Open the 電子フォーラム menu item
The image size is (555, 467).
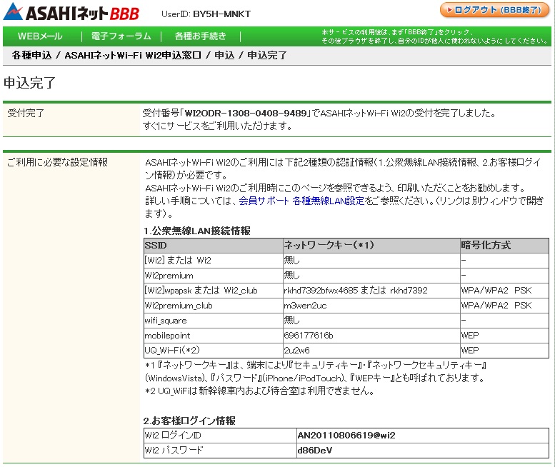click(x=121, y=36)
